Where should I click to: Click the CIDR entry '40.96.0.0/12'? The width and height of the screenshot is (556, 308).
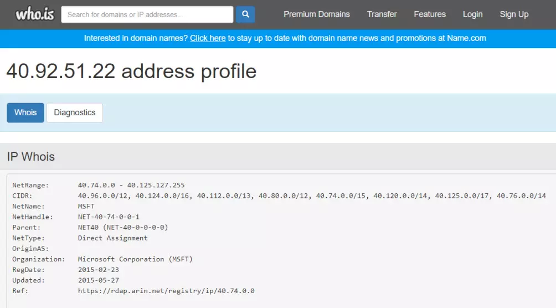coord(104,196)
